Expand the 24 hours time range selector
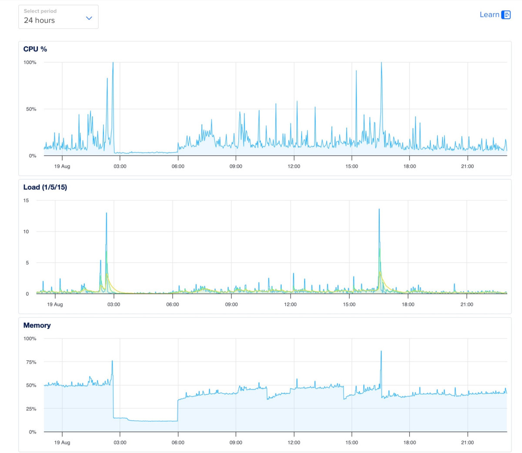522x453 pixels. (x=58, y=20)
